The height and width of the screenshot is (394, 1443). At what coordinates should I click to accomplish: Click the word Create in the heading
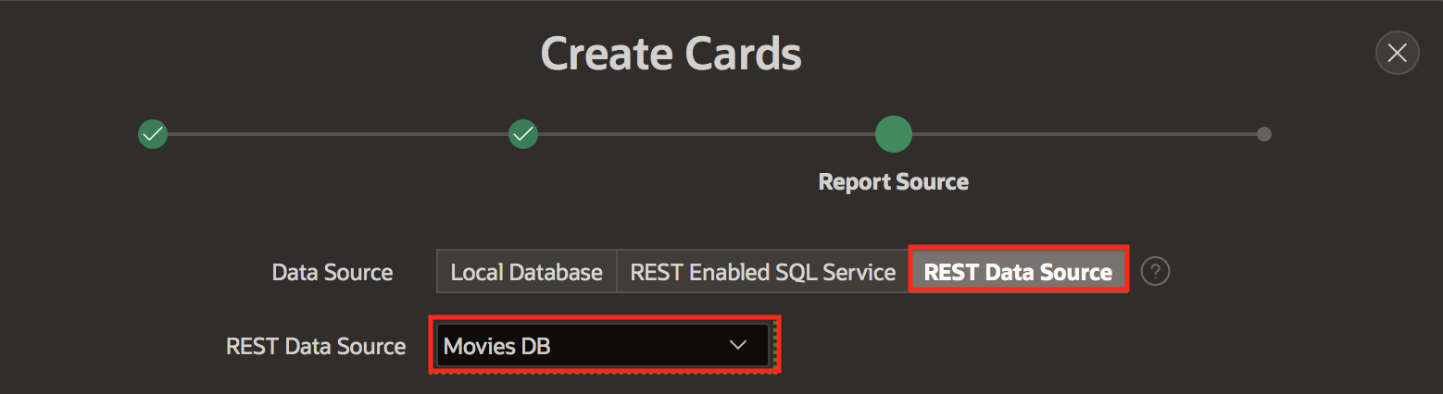point(606,54)
